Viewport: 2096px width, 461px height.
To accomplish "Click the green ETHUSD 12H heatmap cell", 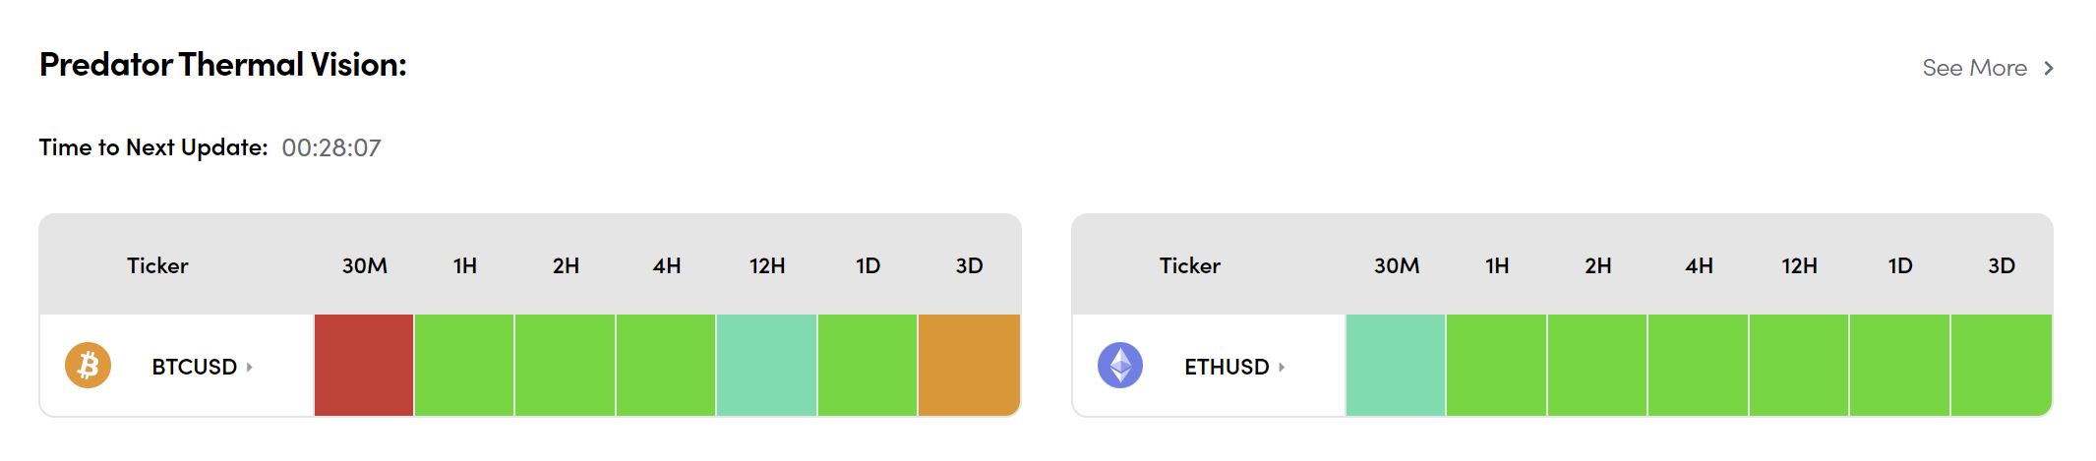I will coord(1799,365).
